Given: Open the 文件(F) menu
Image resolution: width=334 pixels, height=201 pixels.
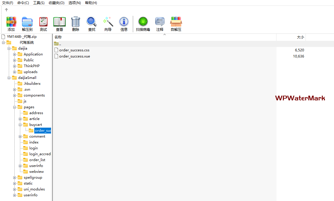Looking at the screenshot, I should (x=8, y=3).
